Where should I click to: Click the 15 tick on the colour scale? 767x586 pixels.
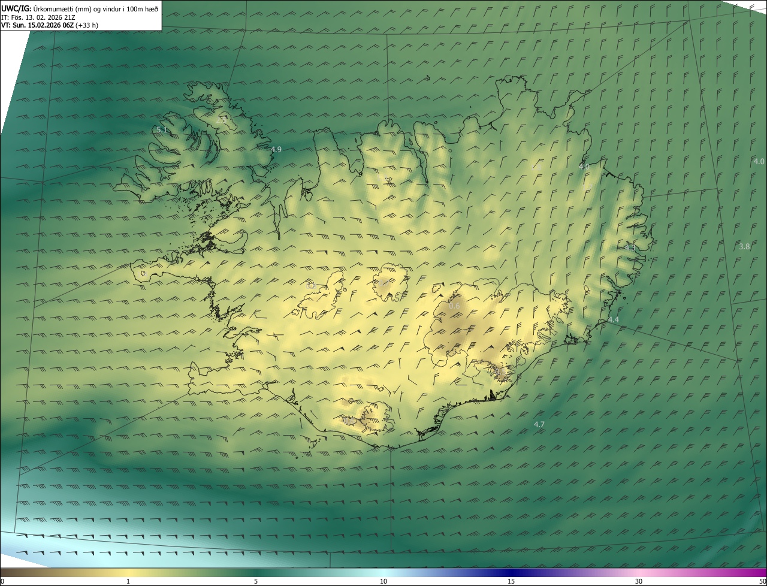(511, 581)
